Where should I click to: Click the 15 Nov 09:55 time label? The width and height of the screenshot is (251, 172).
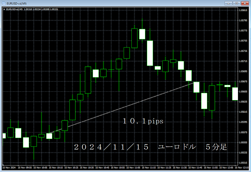tap(25, 168)
